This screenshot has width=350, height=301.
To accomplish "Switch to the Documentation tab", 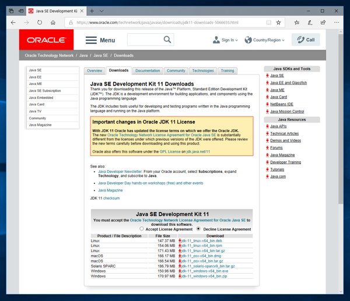I will point(148,70).
